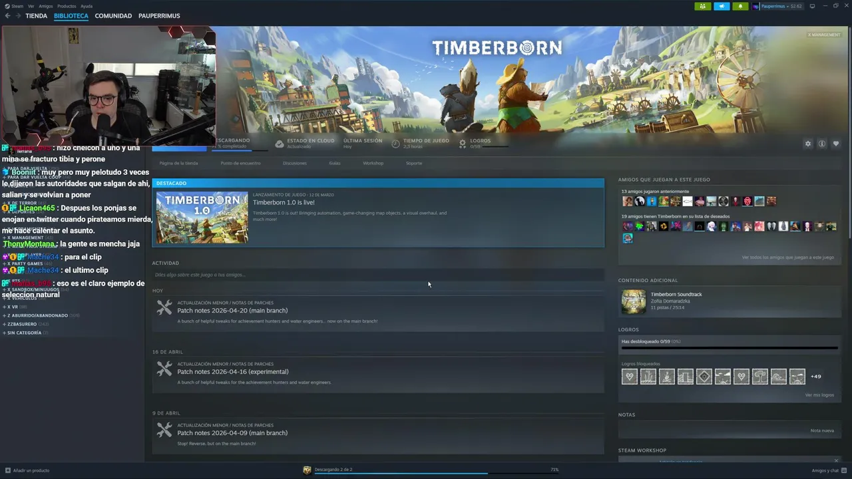
Task: Click first avatar in friends who played
Action: [627, 201]
